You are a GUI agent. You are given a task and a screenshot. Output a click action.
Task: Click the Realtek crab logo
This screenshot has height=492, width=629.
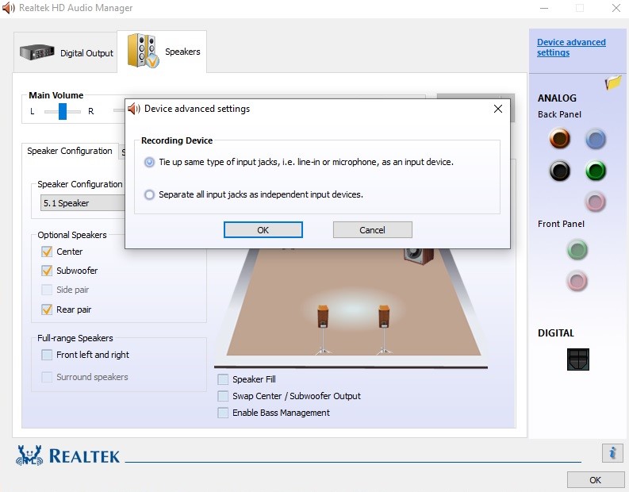pos(29,455)
